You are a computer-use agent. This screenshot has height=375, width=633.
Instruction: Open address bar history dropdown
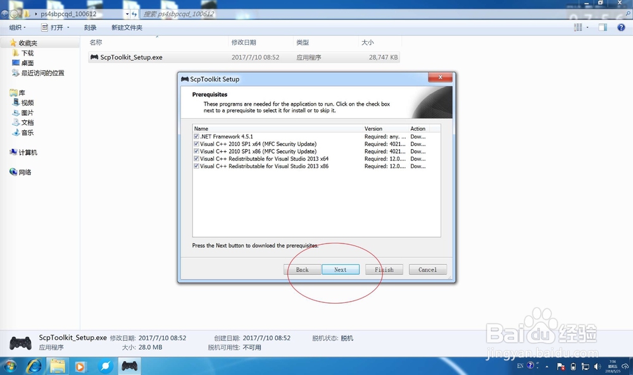[x=127, y=14]
